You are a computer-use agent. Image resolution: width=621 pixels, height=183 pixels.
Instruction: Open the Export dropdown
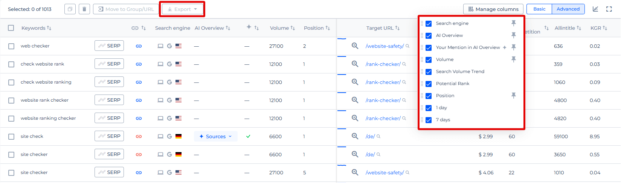(x=182, y=9)
